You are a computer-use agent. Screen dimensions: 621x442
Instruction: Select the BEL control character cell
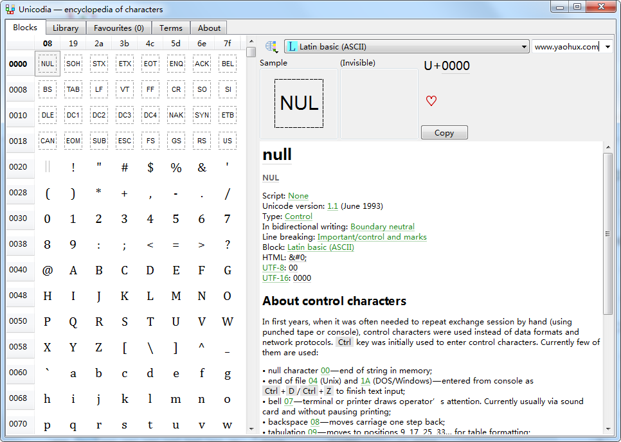(x=227, y=64)
